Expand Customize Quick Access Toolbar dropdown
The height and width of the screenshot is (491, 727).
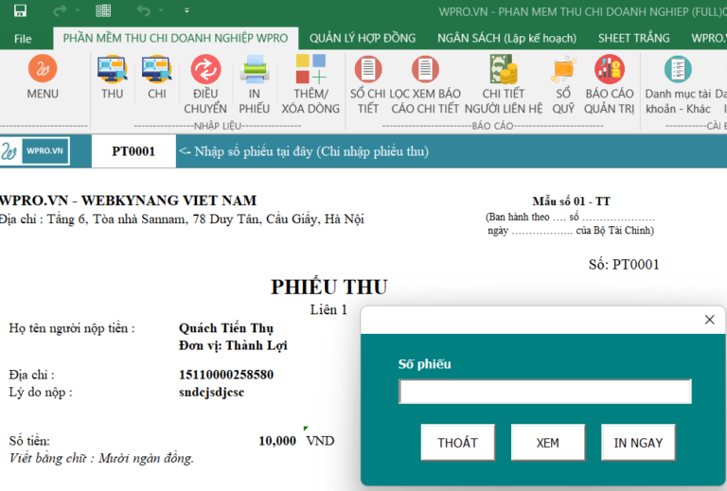(186, 10)
